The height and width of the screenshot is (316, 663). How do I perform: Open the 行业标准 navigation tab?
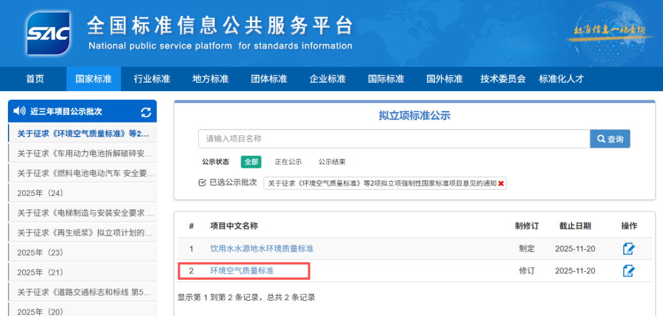click(x=152, y=79)
